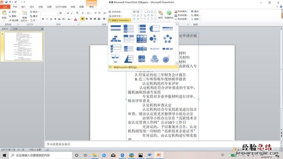Click the Paste icon in clipboard group
Screen dimensions: 283x159
tap(4, 15)
